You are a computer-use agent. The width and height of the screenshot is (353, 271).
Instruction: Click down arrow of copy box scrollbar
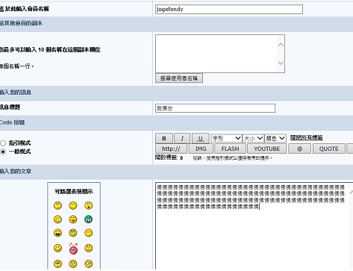pyautogui.click(x=281, y=63)
